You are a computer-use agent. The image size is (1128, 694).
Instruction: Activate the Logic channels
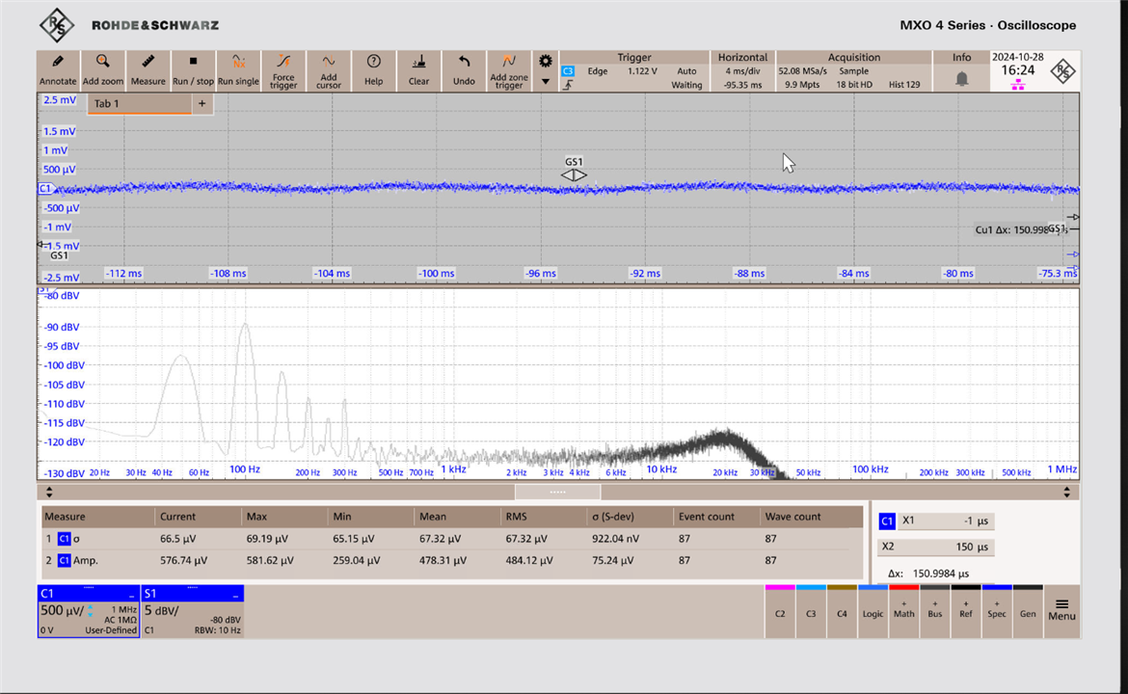(x=873, y=611)
